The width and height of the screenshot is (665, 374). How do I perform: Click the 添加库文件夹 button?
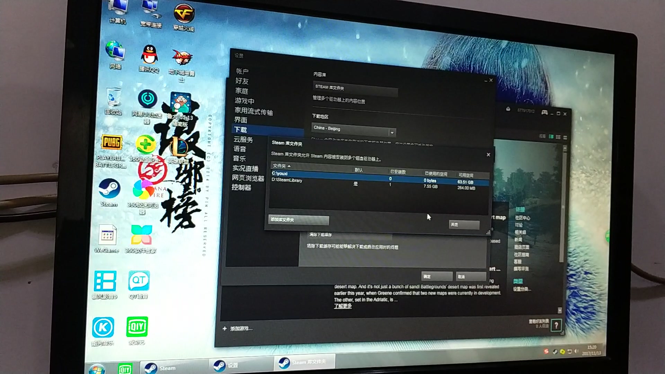(x=298, y=220)
